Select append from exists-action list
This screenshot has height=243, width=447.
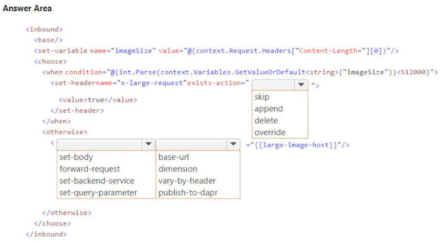tap(268, 109)
